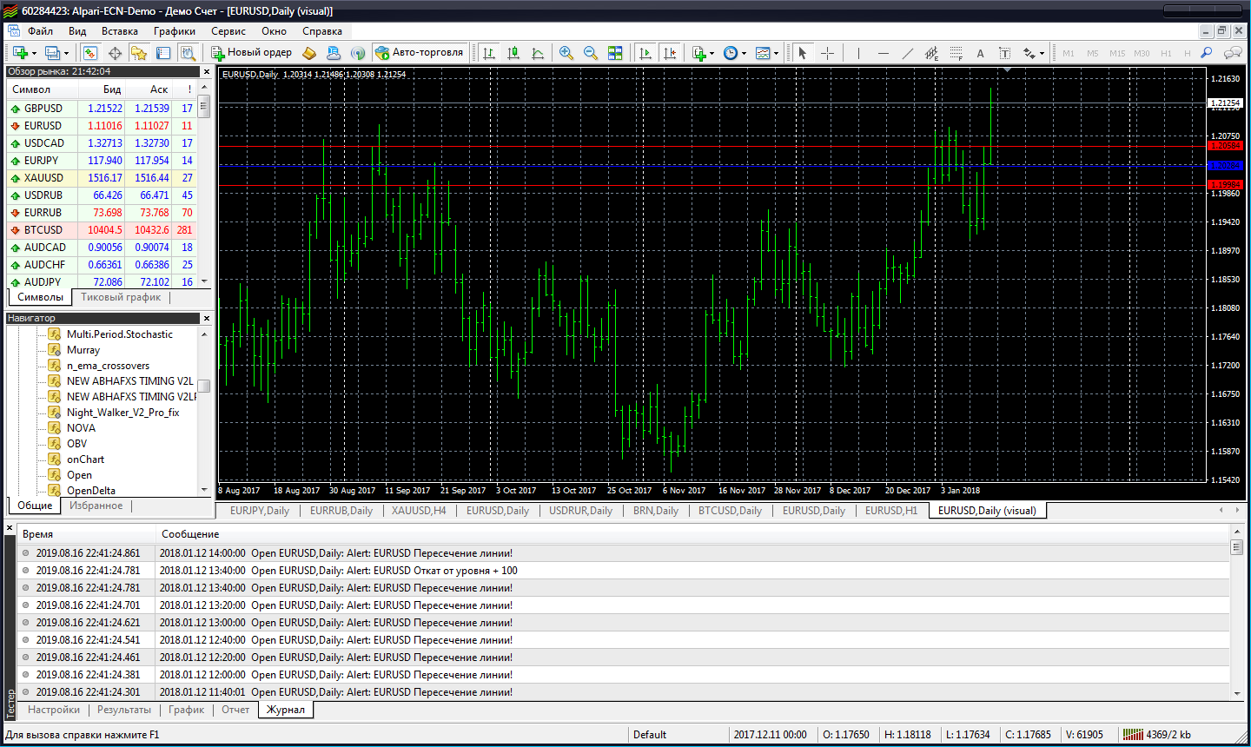Toggle the chart auto-scroll button
Screen dimensions: 1251x747
pos(645,53)
